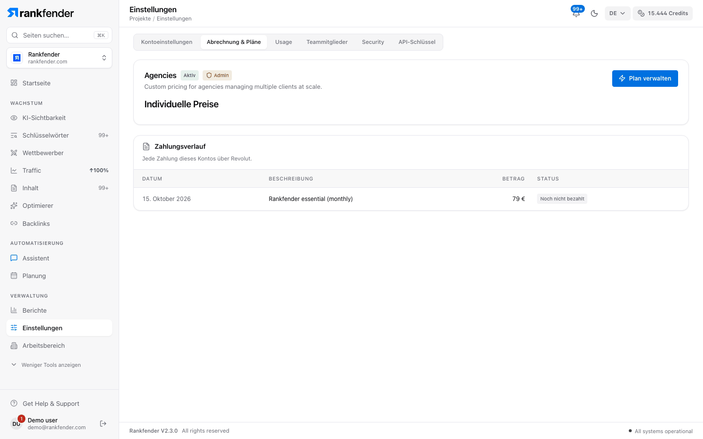Open the notifications bell icon
The image size is (703, 439).
pos(576,13)
